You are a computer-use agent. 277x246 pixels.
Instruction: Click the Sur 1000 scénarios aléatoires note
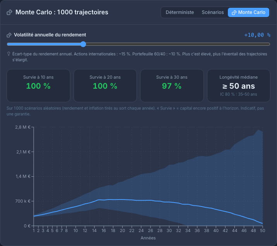coord(135,111)
